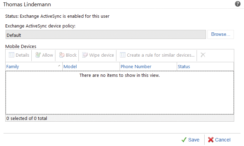Click the Allow device toolbar button
The height and width of the screenshot is (146, 244).
44,55
